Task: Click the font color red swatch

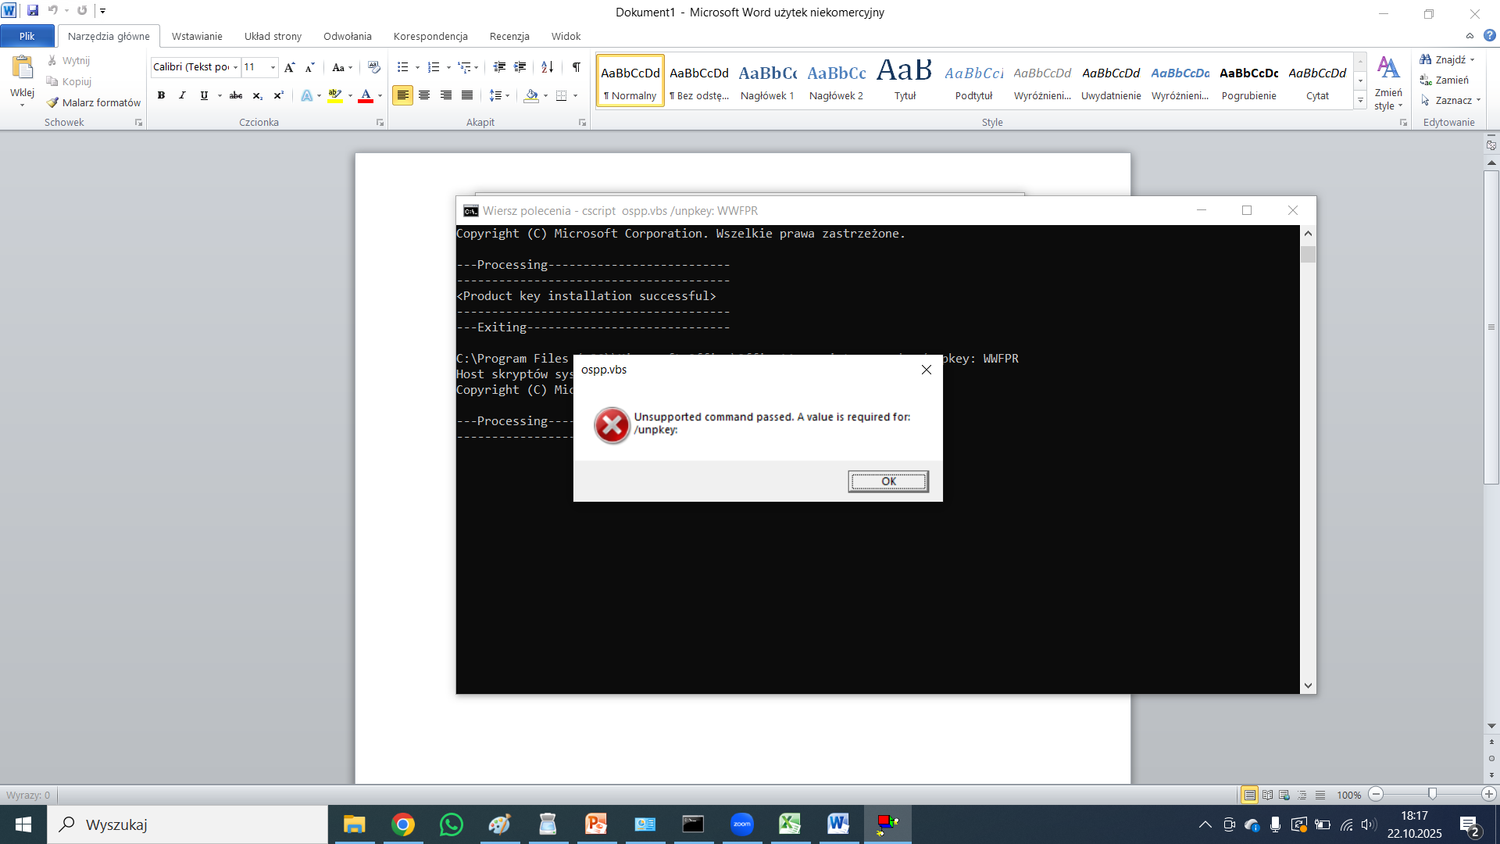Action: pyautogui.click(x=365, y=95)
